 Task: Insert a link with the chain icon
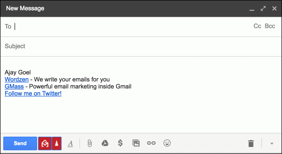coord(151,143)
